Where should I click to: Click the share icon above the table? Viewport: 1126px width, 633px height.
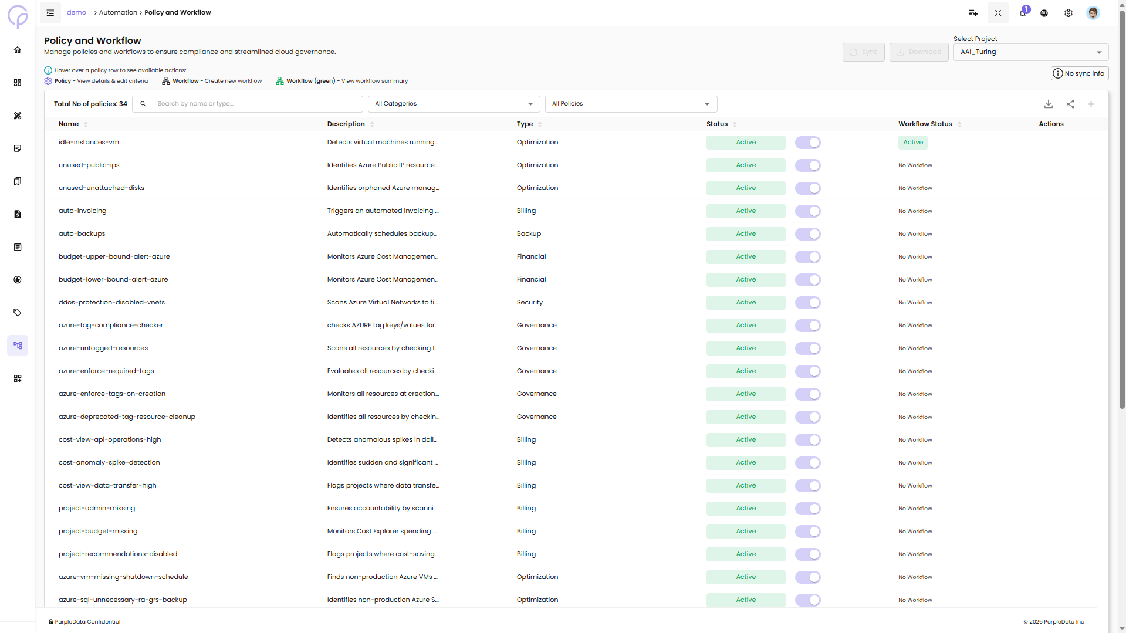coord(1070,104)
